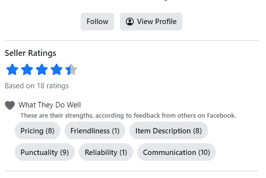Image resolution: width=266 pixels, height=178 pixels.
Task: Click the Follow label text
Action: tap(97, 22)
